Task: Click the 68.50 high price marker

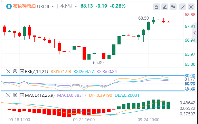Action: [x=143, y=18]
